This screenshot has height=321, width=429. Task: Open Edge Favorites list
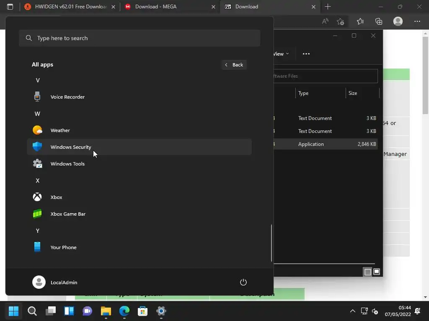point(360,21)
